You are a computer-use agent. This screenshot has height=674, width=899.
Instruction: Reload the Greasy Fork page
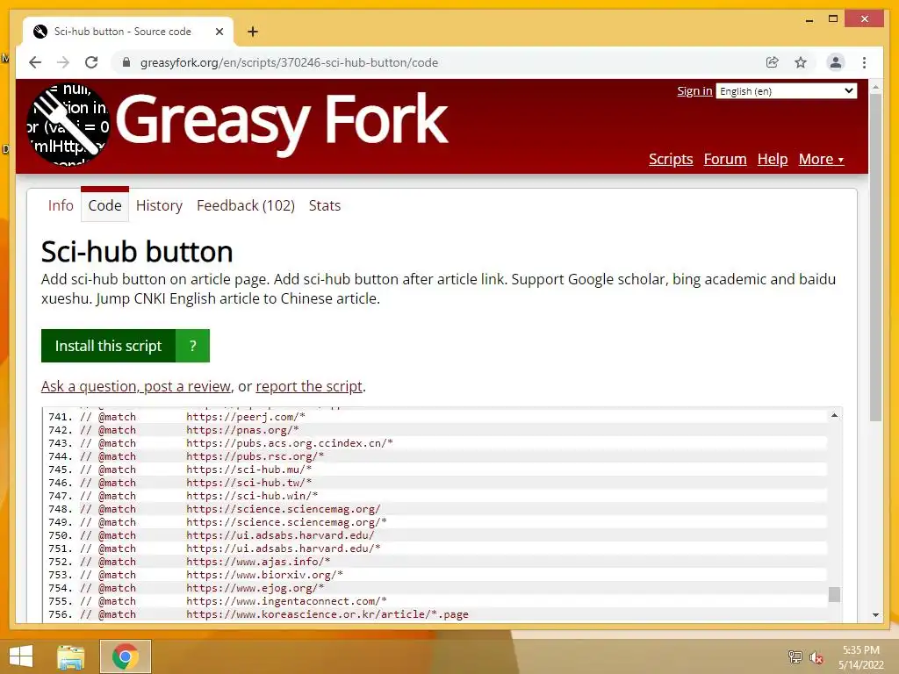click(x=91, y=62)
